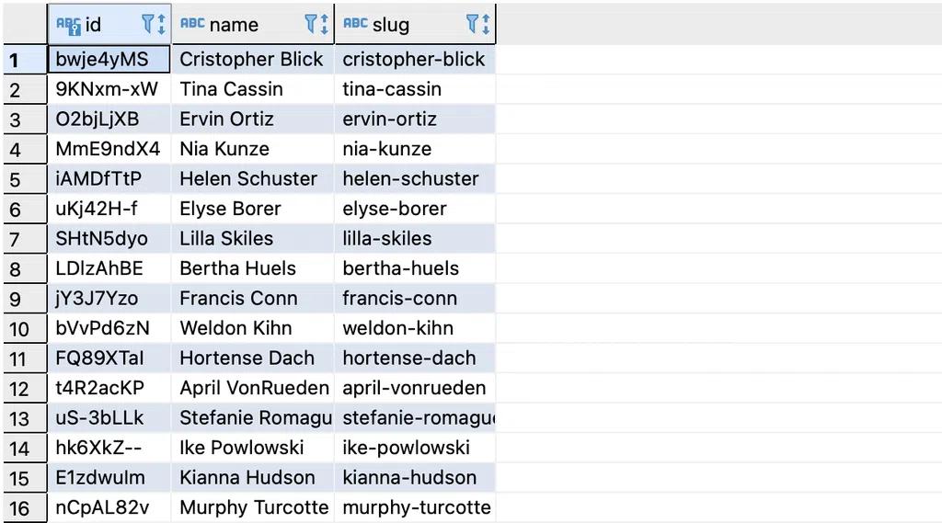Viewport: 942px width, 523px height.
Task: Click the ABC type icon of name column
Action: tap(192, 23)
